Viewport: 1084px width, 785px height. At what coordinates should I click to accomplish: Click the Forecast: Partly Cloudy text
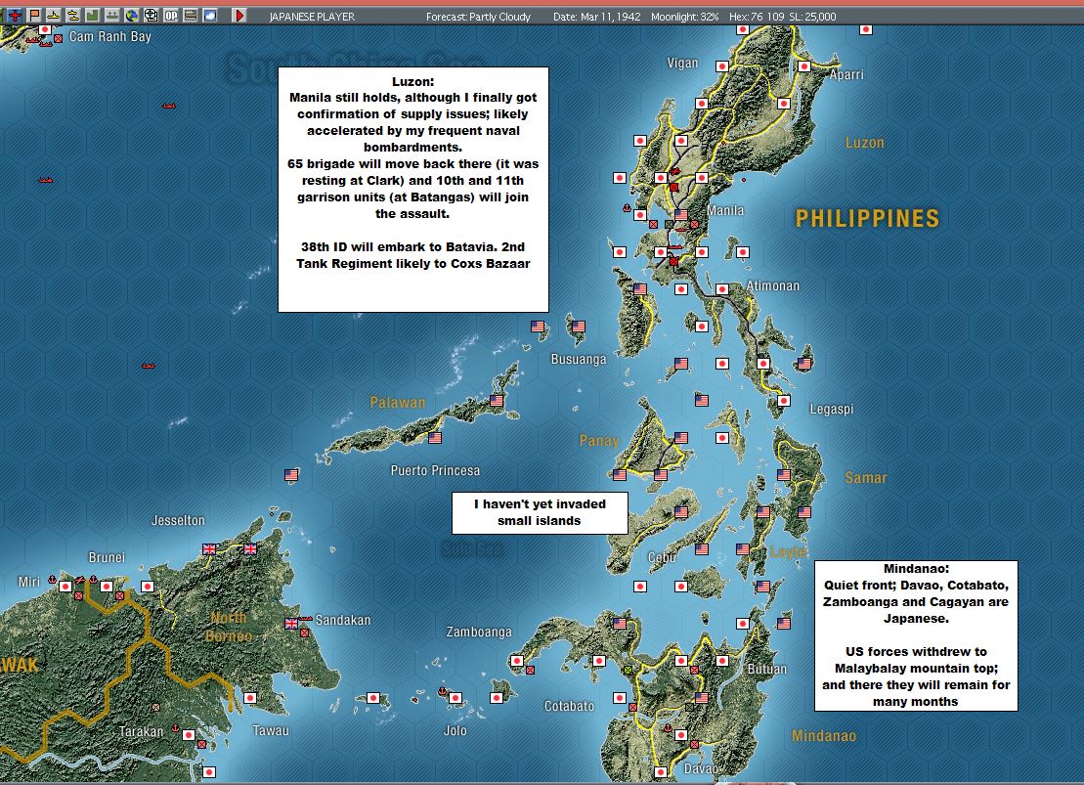tap(478, 17)
